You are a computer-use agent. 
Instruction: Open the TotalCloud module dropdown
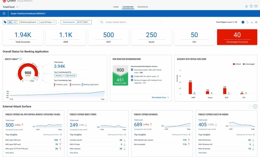pyautogui.click(x=10, y=7)
